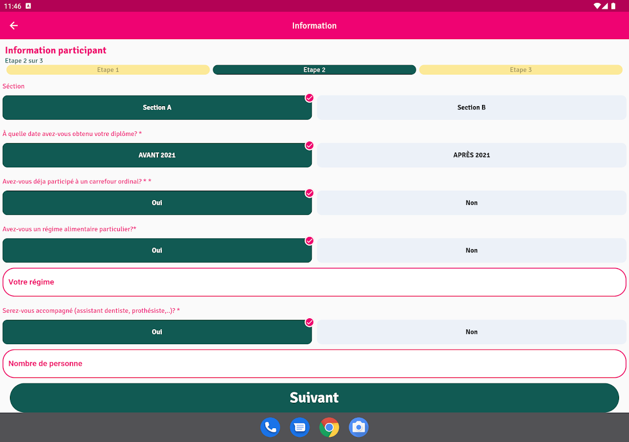Tap the Wi-Fi status icon
This screenshot has height=442, width=629.
coord(597,6)
